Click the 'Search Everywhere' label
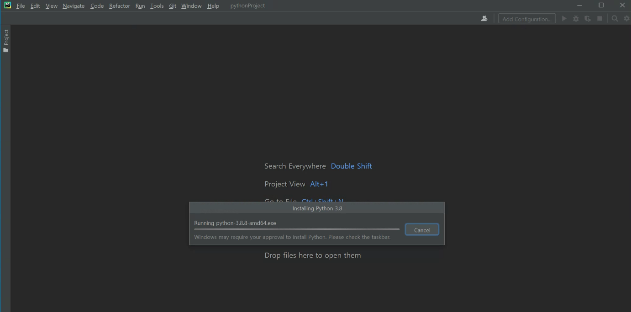Image resolution: width=631 pixels, height=312 pixels. (295, 166)
